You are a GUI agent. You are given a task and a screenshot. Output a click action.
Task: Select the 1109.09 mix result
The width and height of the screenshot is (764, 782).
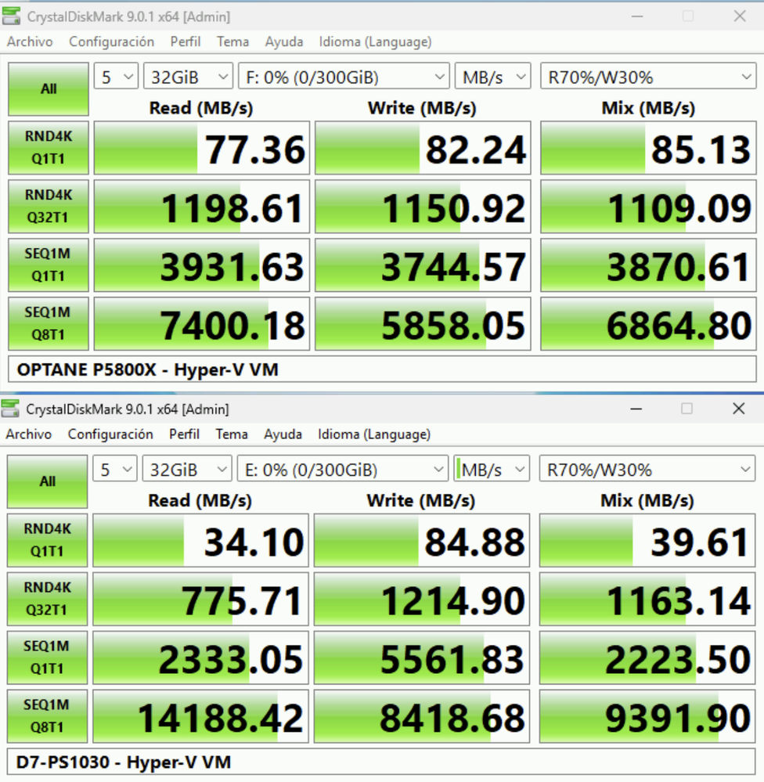[x=648, y=207]
